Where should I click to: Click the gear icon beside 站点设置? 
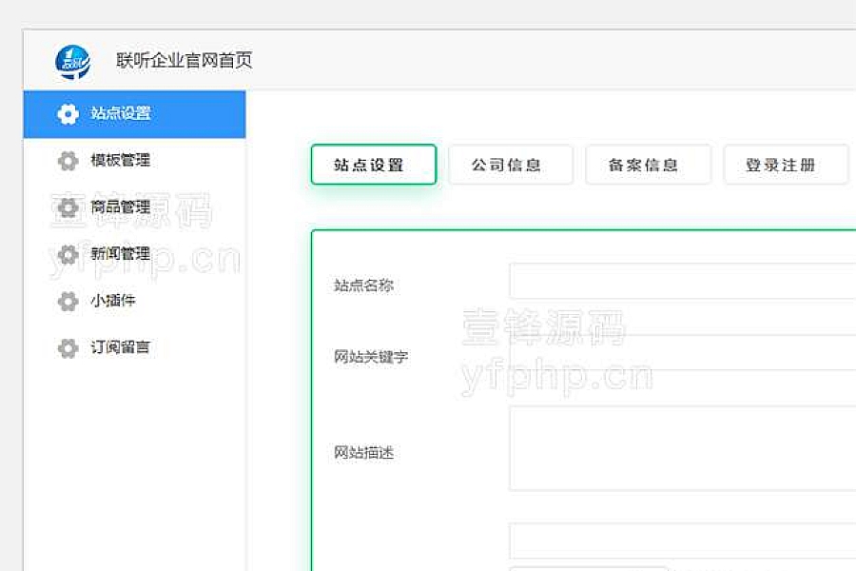click(68, 113)
